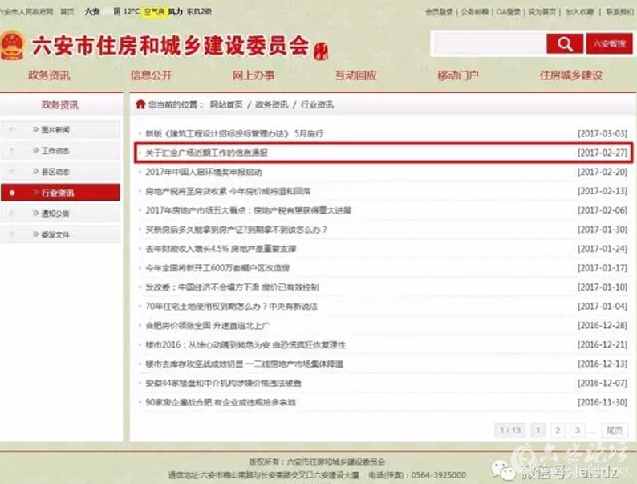The image size is (637, 484).
Task: Click 公务邮箱 in top bar
Action: pyautogui.click(x=474, y=12)
